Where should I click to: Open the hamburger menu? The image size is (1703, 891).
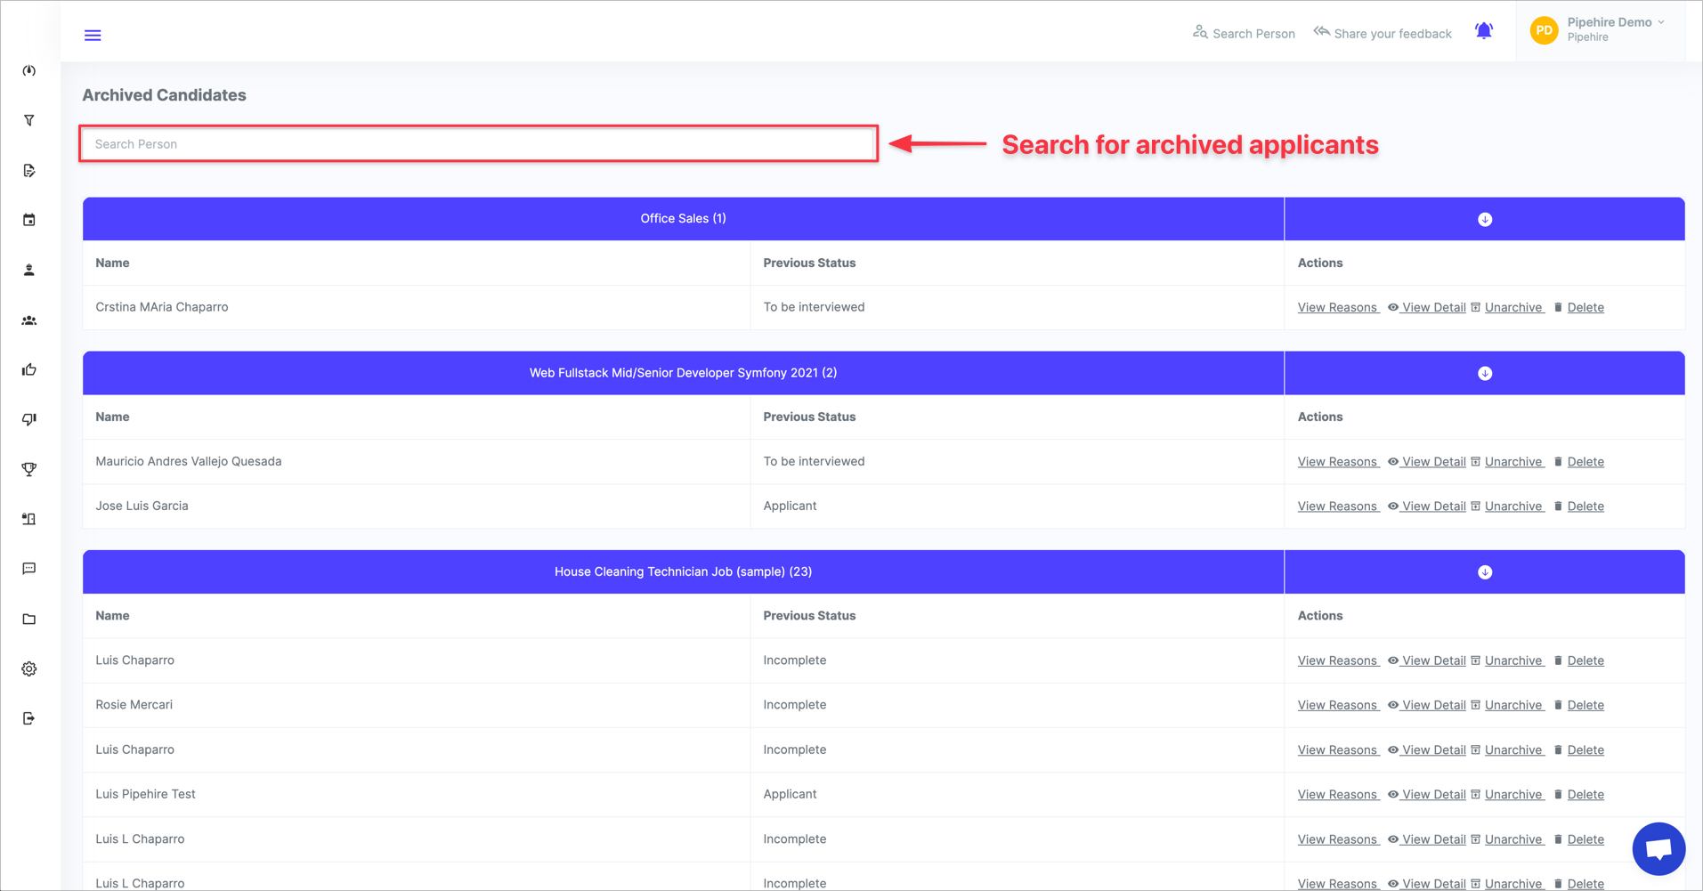pos(93,36)
